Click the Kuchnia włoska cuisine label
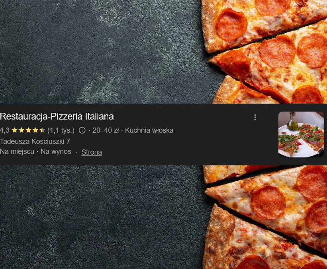Image resolution: width=327 pixels, height=269 pixels. pos(149,130)
